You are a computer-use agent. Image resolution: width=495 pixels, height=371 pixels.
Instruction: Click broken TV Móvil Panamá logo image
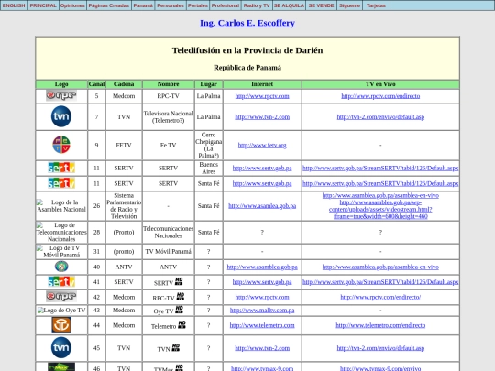[x=61, y=251]
